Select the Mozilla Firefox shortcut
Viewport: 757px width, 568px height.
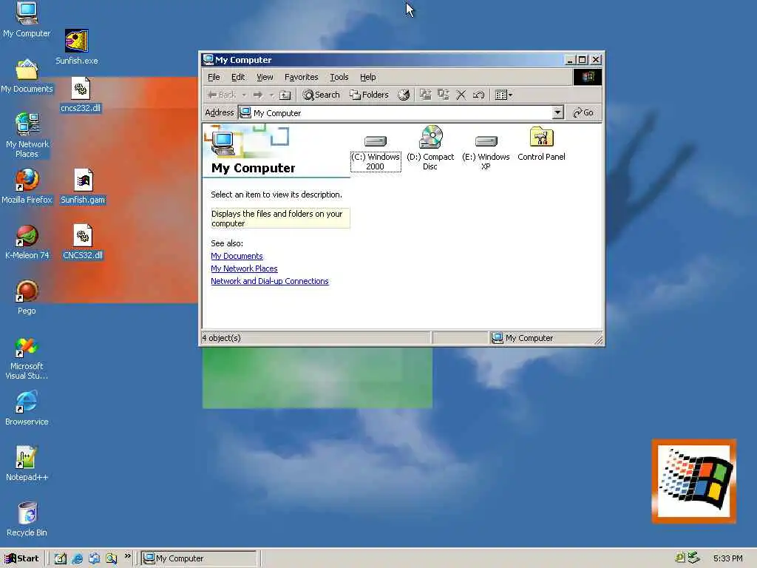pyautogui.click(x=27, y=186)
